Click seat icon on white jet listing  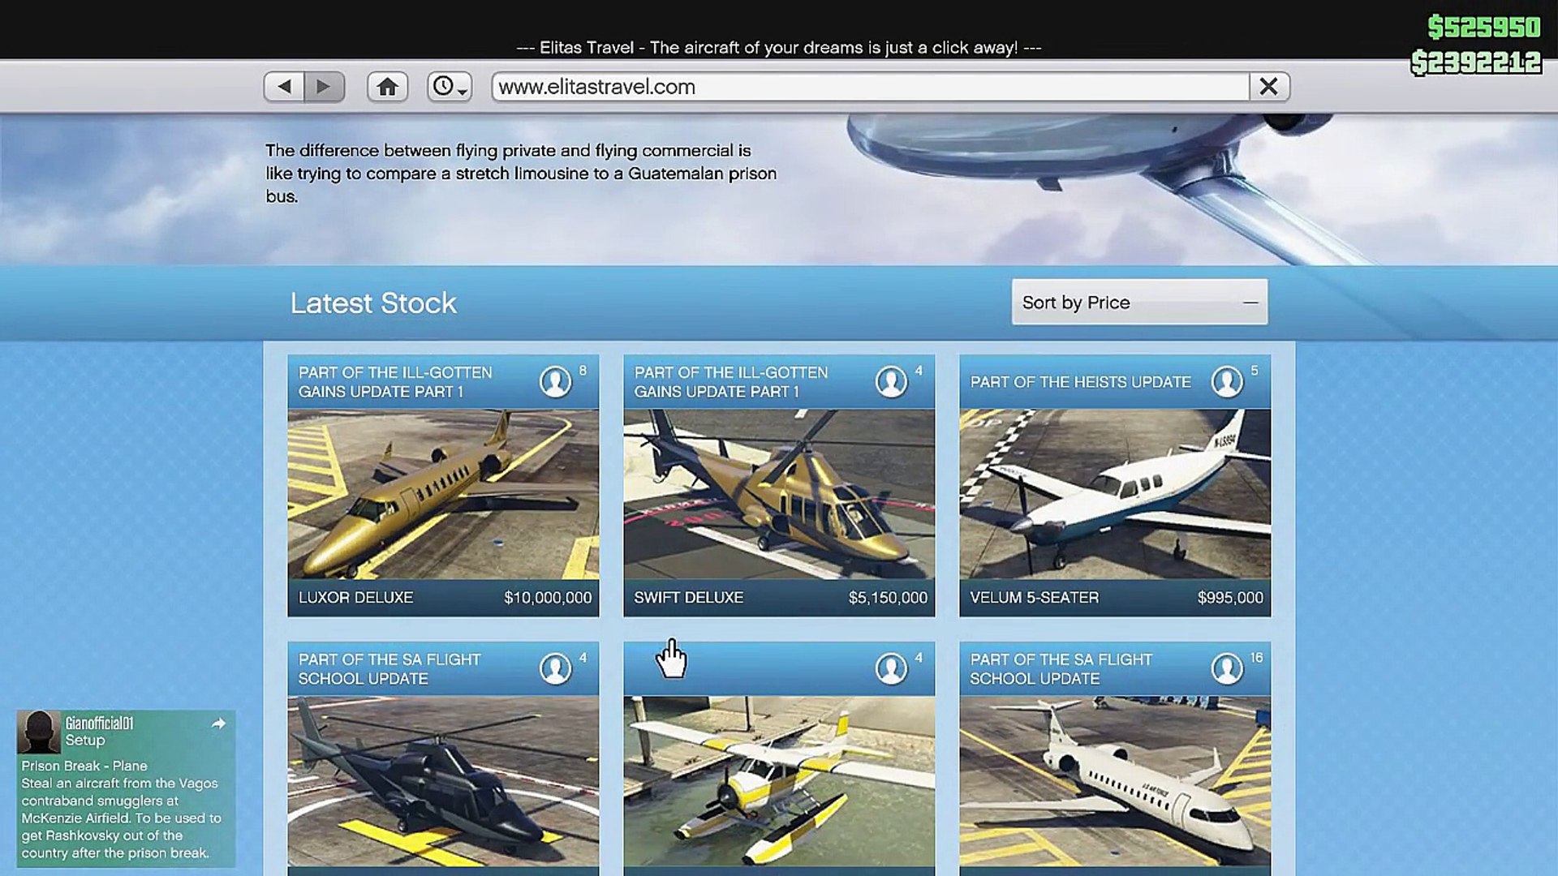point(1227,668)
